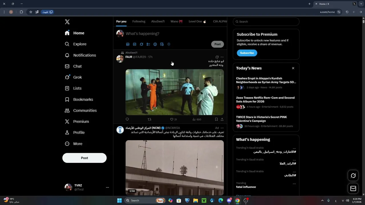The width and height of the screenshot is (365, 205).
Task: Add a GIF to the post composer
Action: coord(135,44)
